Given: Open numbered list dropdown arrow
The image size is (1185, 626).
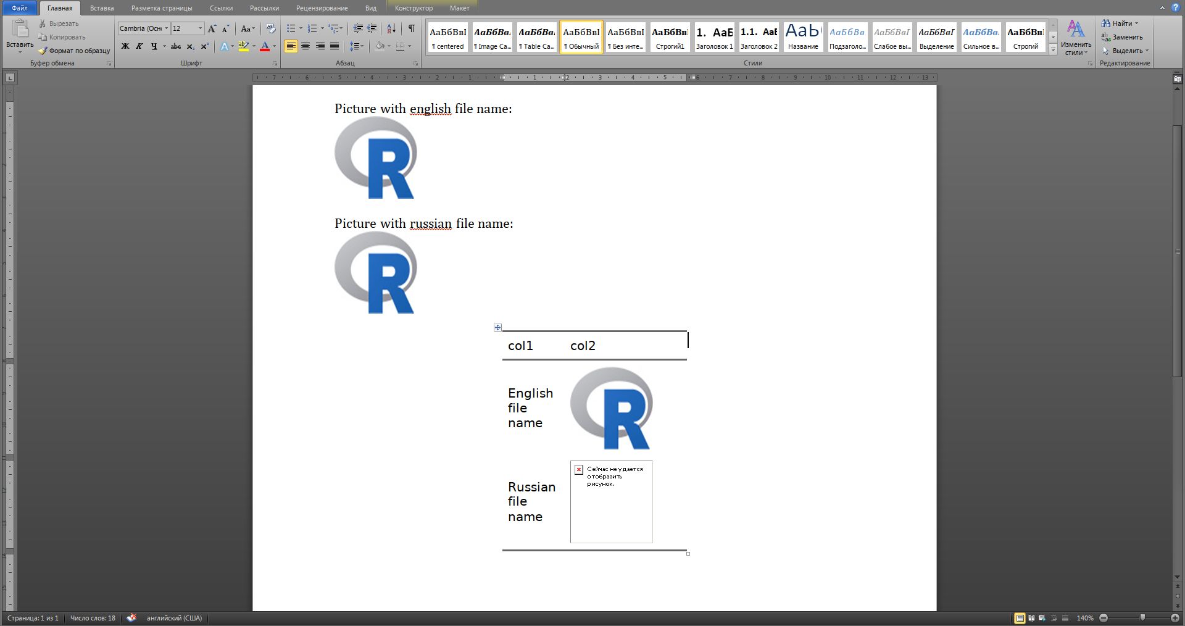Looking at the screenshot, I should pos(322,28).
